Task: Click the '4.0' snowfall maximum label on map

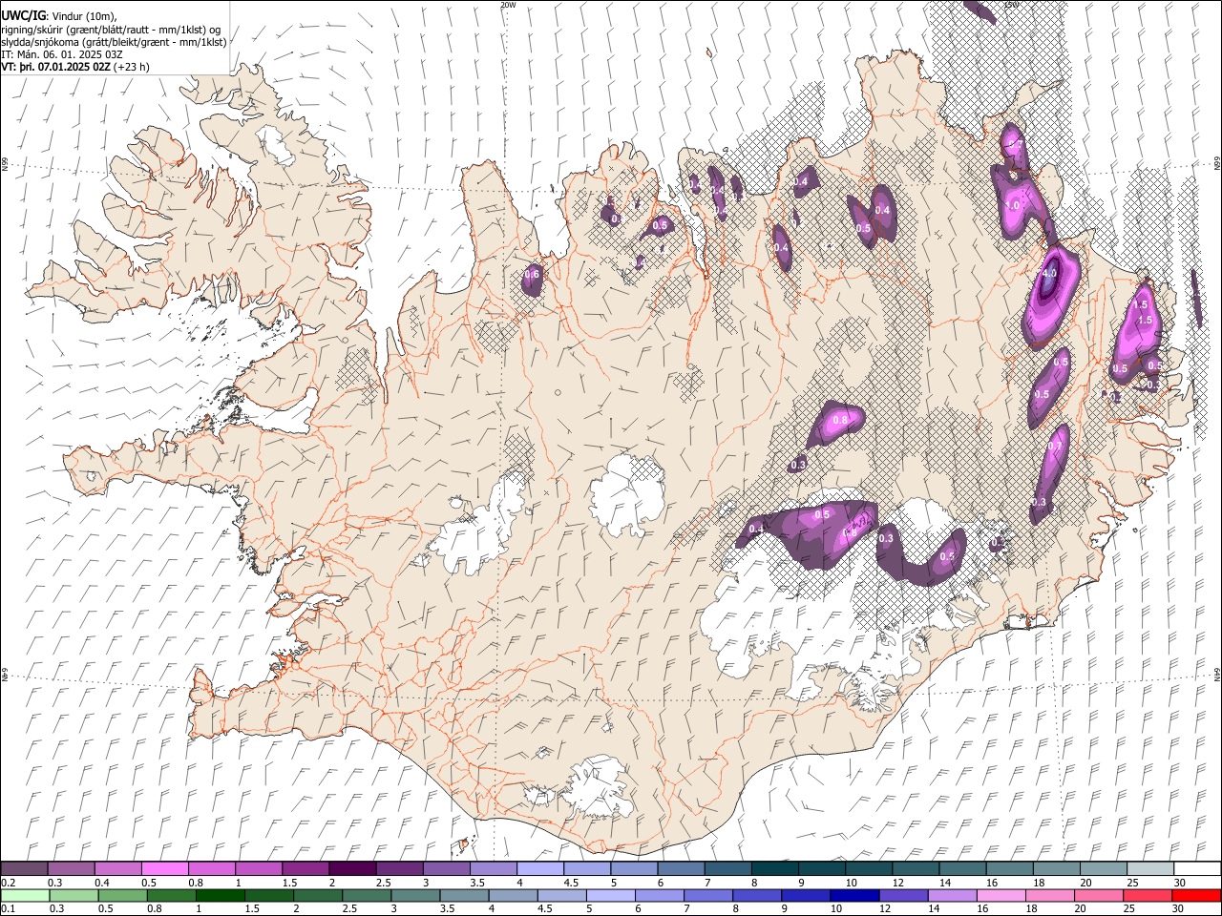Action: pos(1049,273)
